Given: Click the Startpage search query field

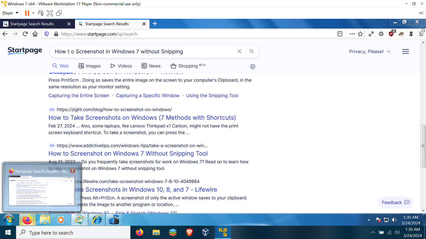Looking at the screenshot, I should (143, 51).
